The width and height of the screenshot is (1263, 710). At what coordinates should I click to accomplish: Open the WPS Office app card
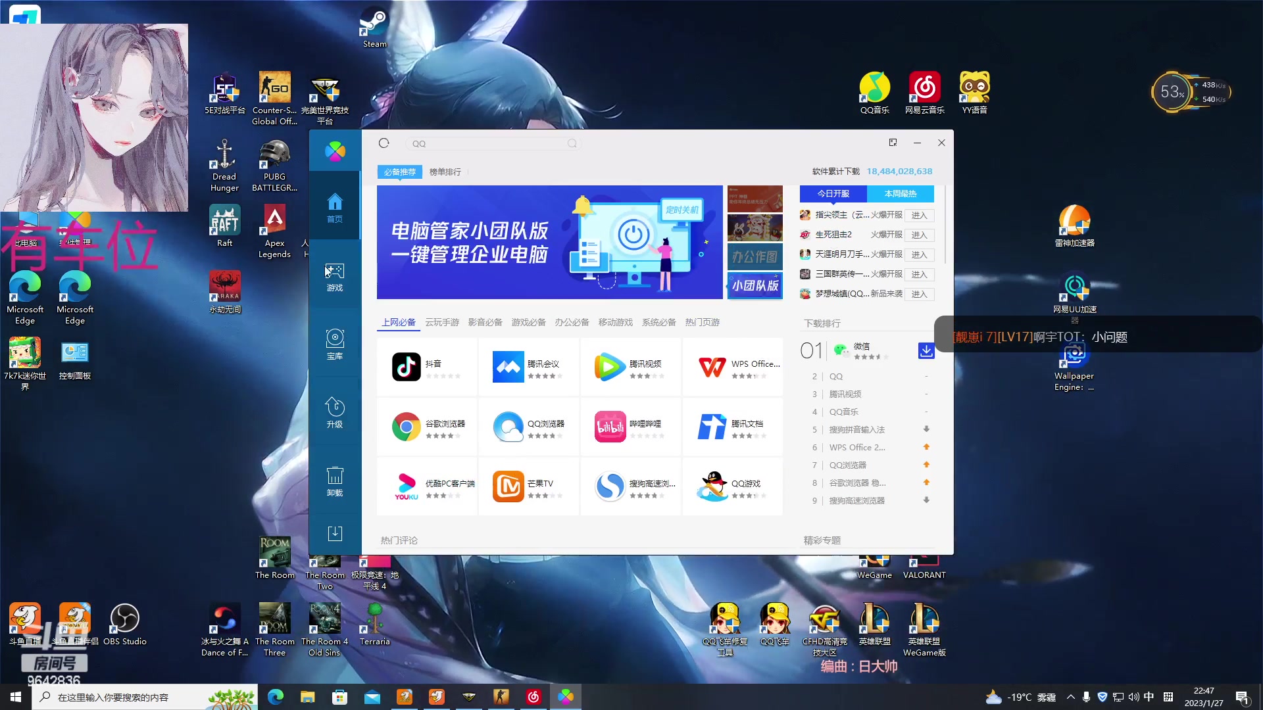point(733,367)
